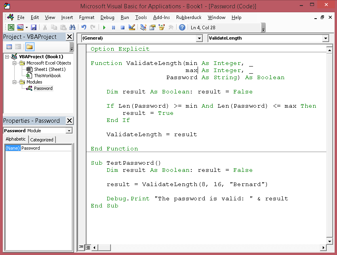
Task: Click toolbar options arrow beside Ln 4, Col 28
Action: [x=263, y=28]
